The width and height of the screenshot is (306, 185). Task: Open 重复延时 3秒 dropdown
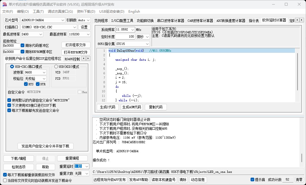click(x=81, y=166)
